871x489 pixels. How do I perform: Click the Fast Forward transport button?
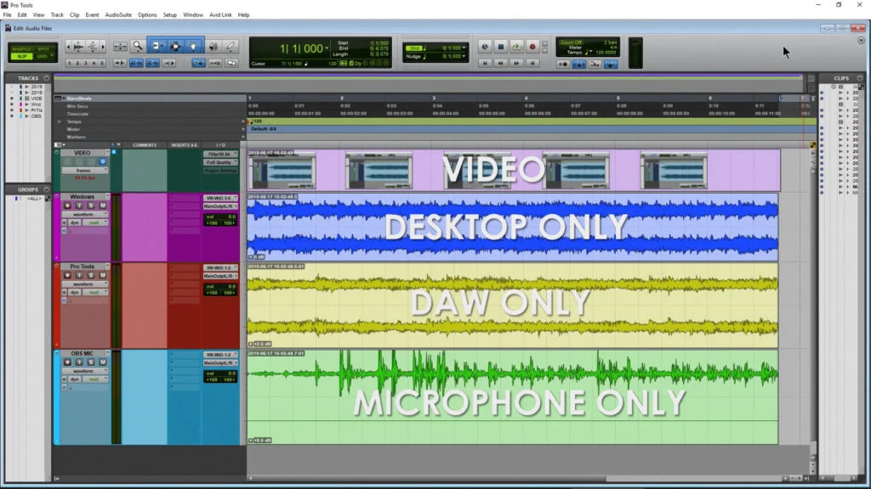pyautogui.click(x=516, y=64)
